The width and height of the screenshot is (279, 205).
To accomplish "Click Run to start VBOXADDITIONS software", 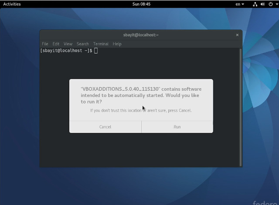I will click(177, 127).
